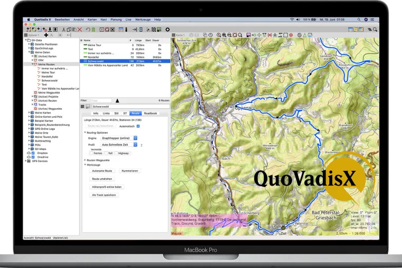Enable the Highway avoid checkbox

[116, 153]
